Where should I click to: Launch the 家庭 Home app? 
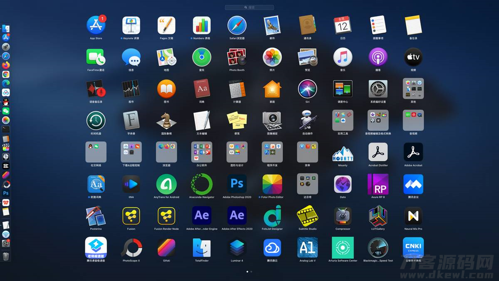(x=272, y=89)
